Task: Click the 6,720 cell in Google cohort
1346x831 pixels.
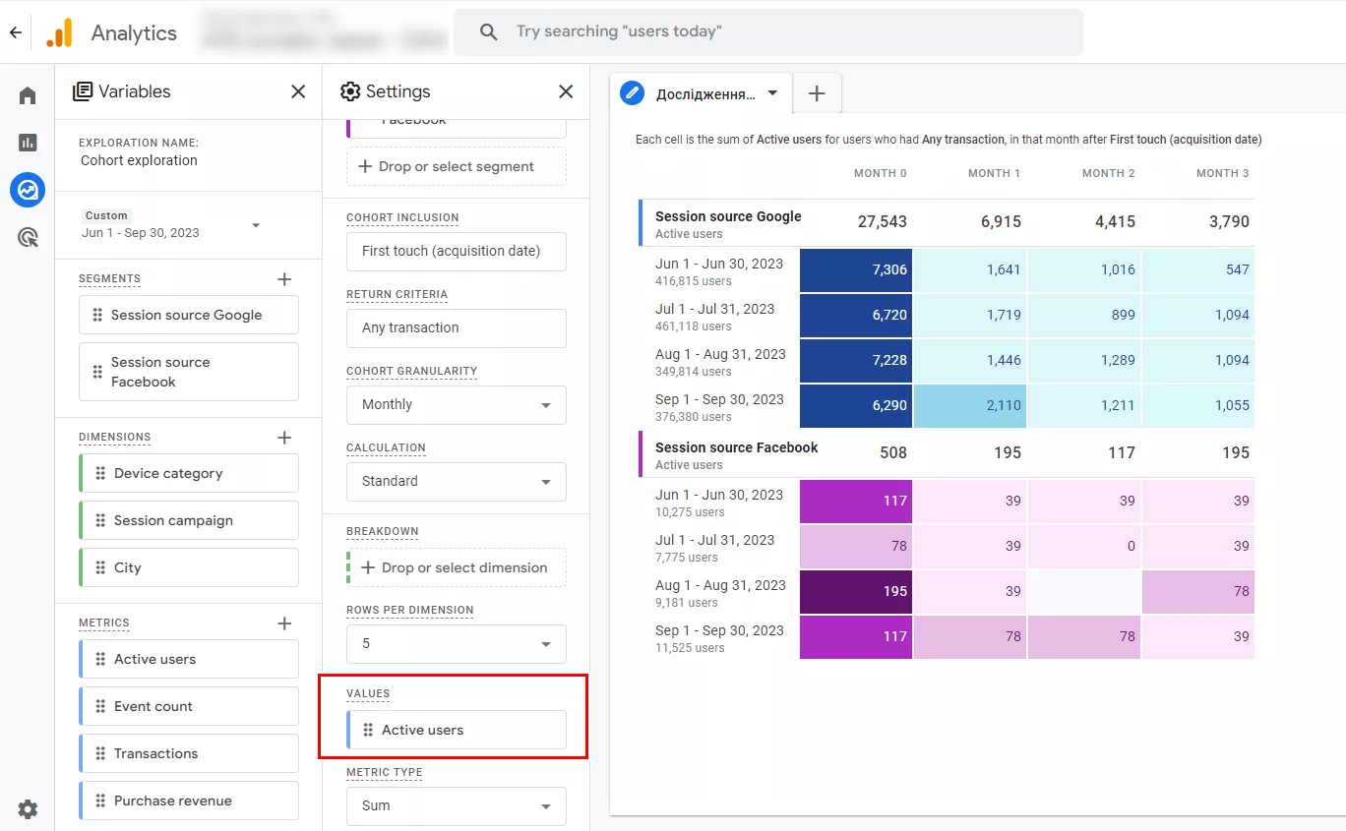Action: click(x=856, y=315)
